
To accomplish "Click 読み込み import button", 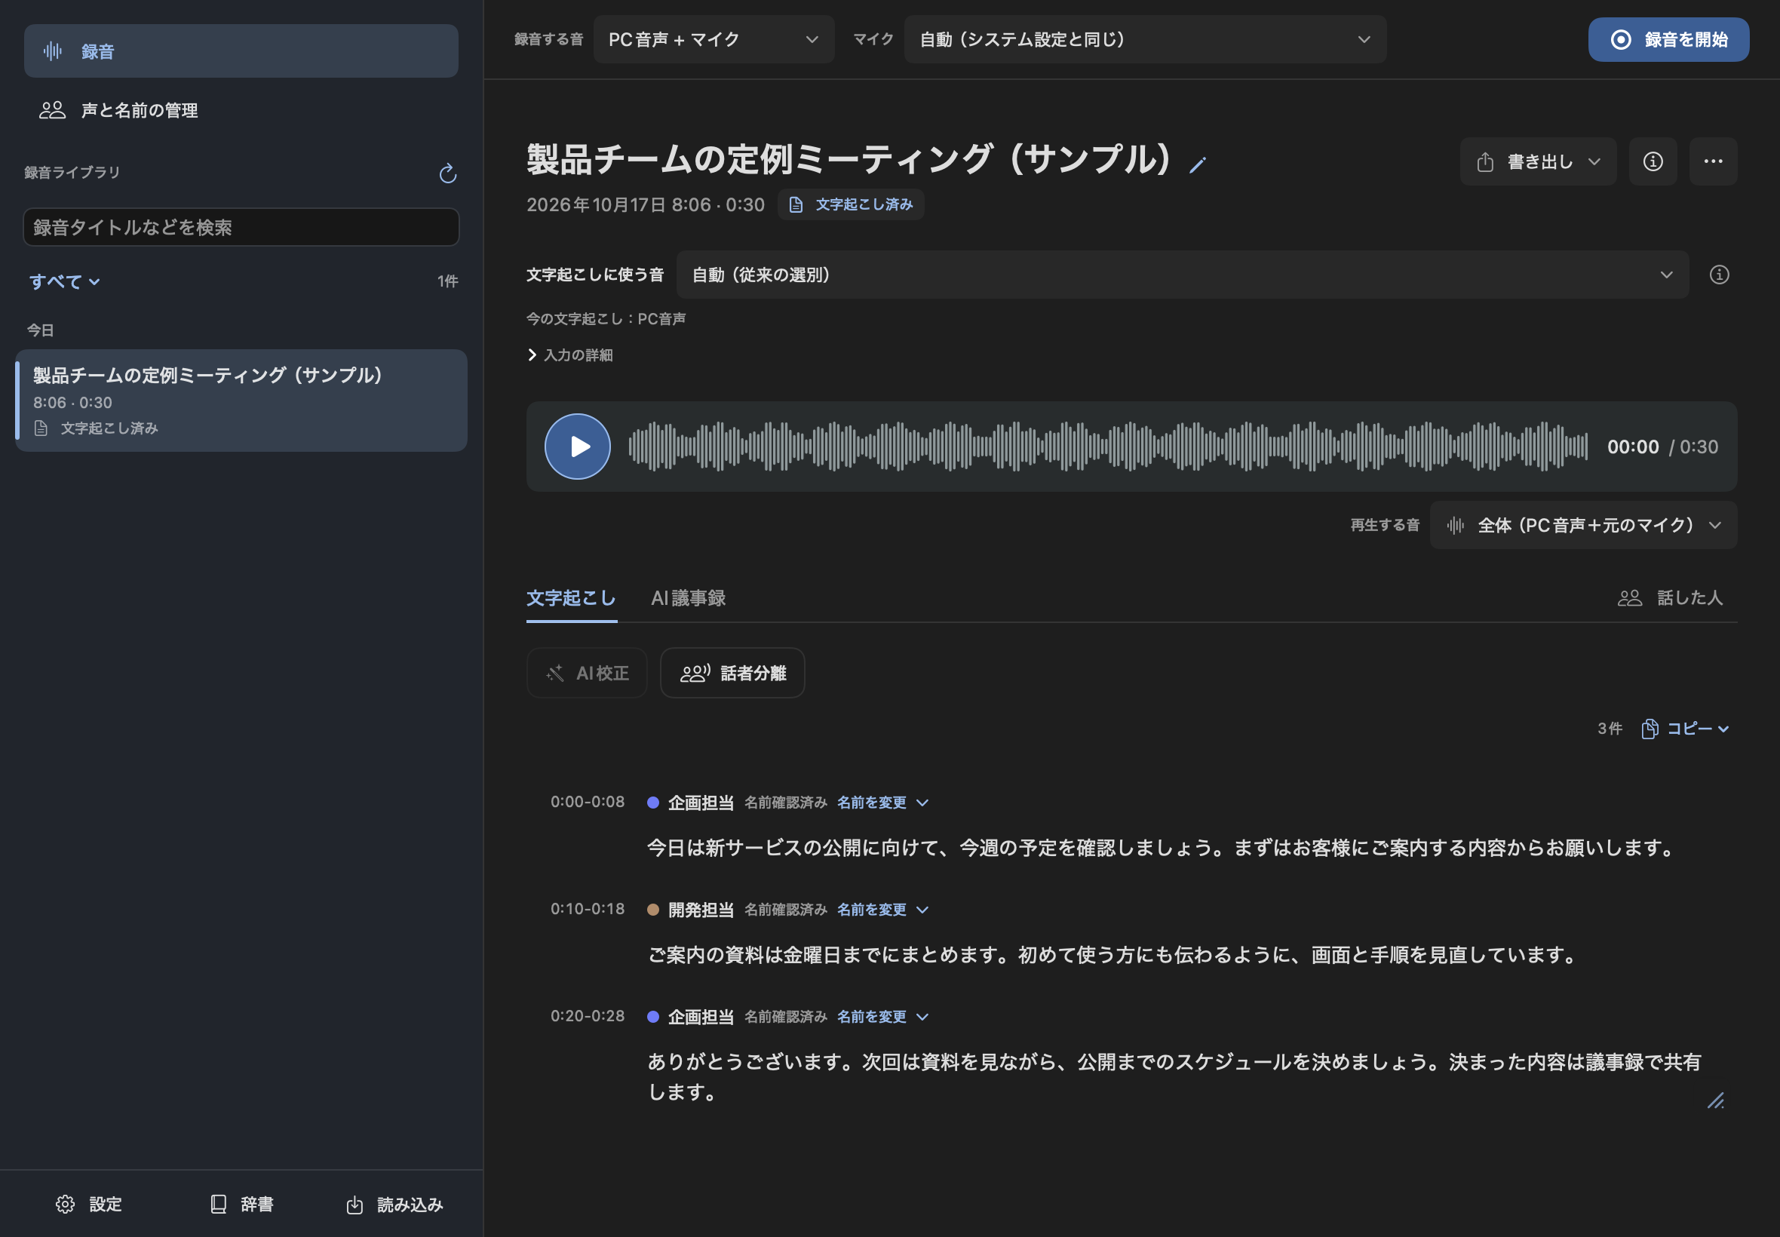I will pyautogui.click(x=394, y=1204).
